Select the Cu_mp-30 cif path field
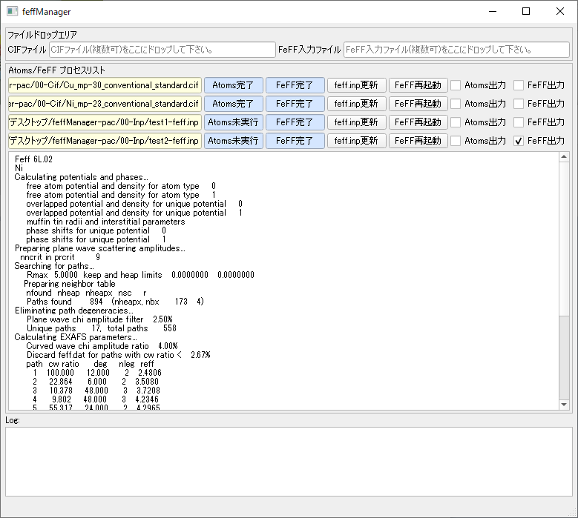This screenshot has width=578, height=518. (x=105, y=85)
